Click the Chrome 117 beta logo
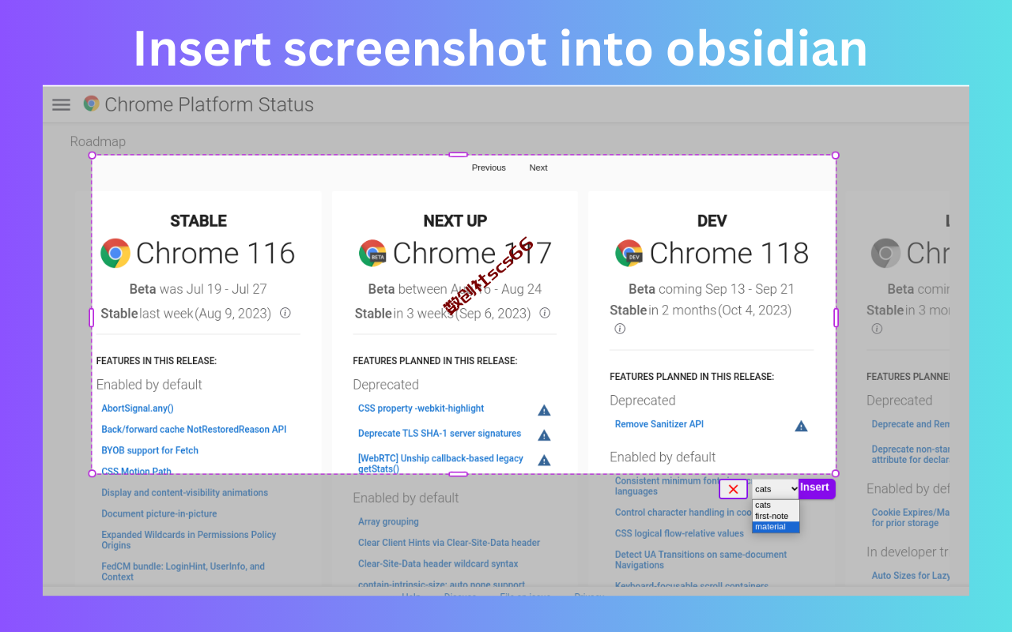Screen dimensions: 1012x632 (372, 253)
